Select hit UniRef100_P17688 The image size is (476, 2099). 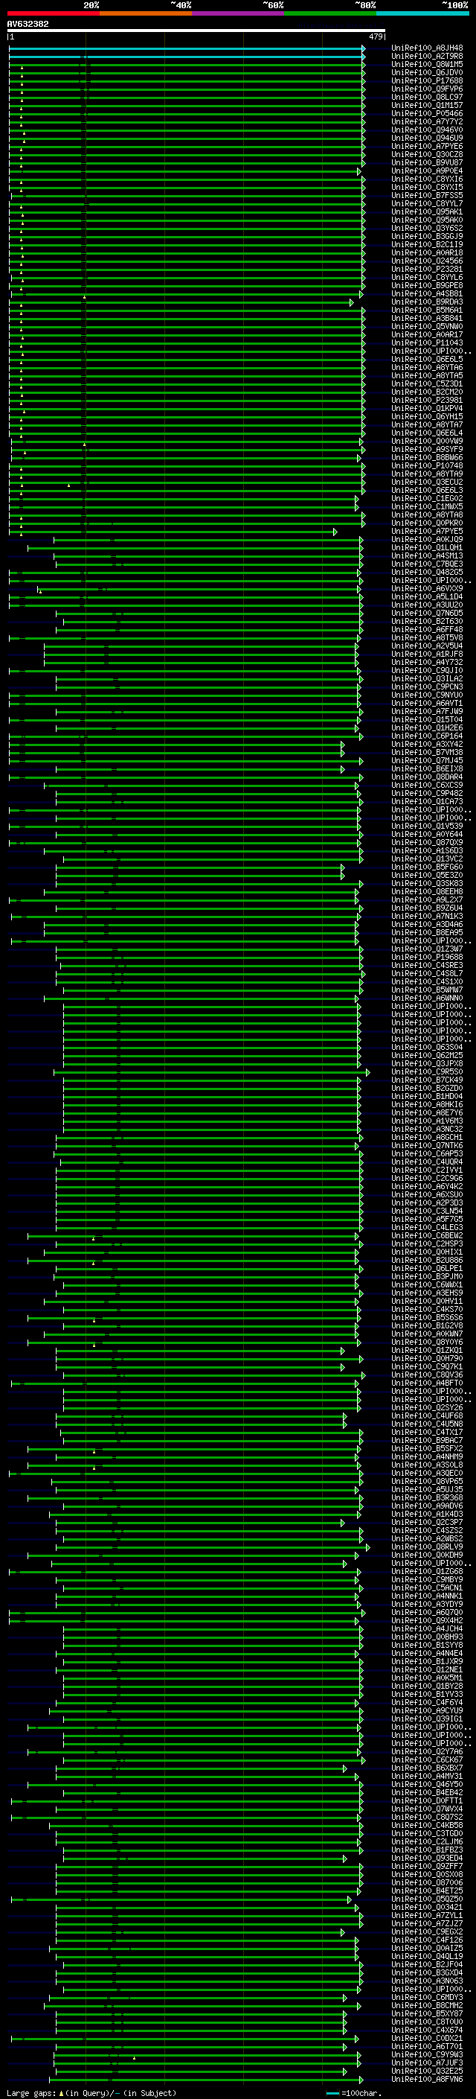pyautogui.click(x=427, y=81)
